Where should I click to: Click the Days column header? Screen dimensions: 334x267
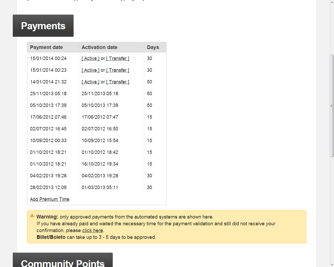[153, 47]
